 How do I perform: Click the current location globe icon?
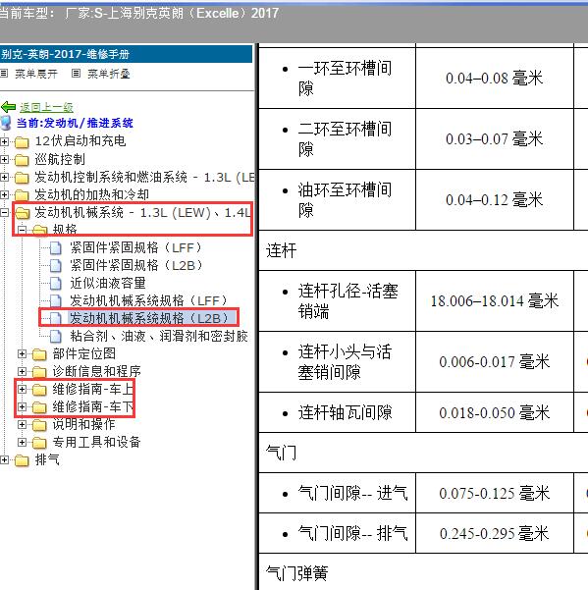(x=6, y=123)
